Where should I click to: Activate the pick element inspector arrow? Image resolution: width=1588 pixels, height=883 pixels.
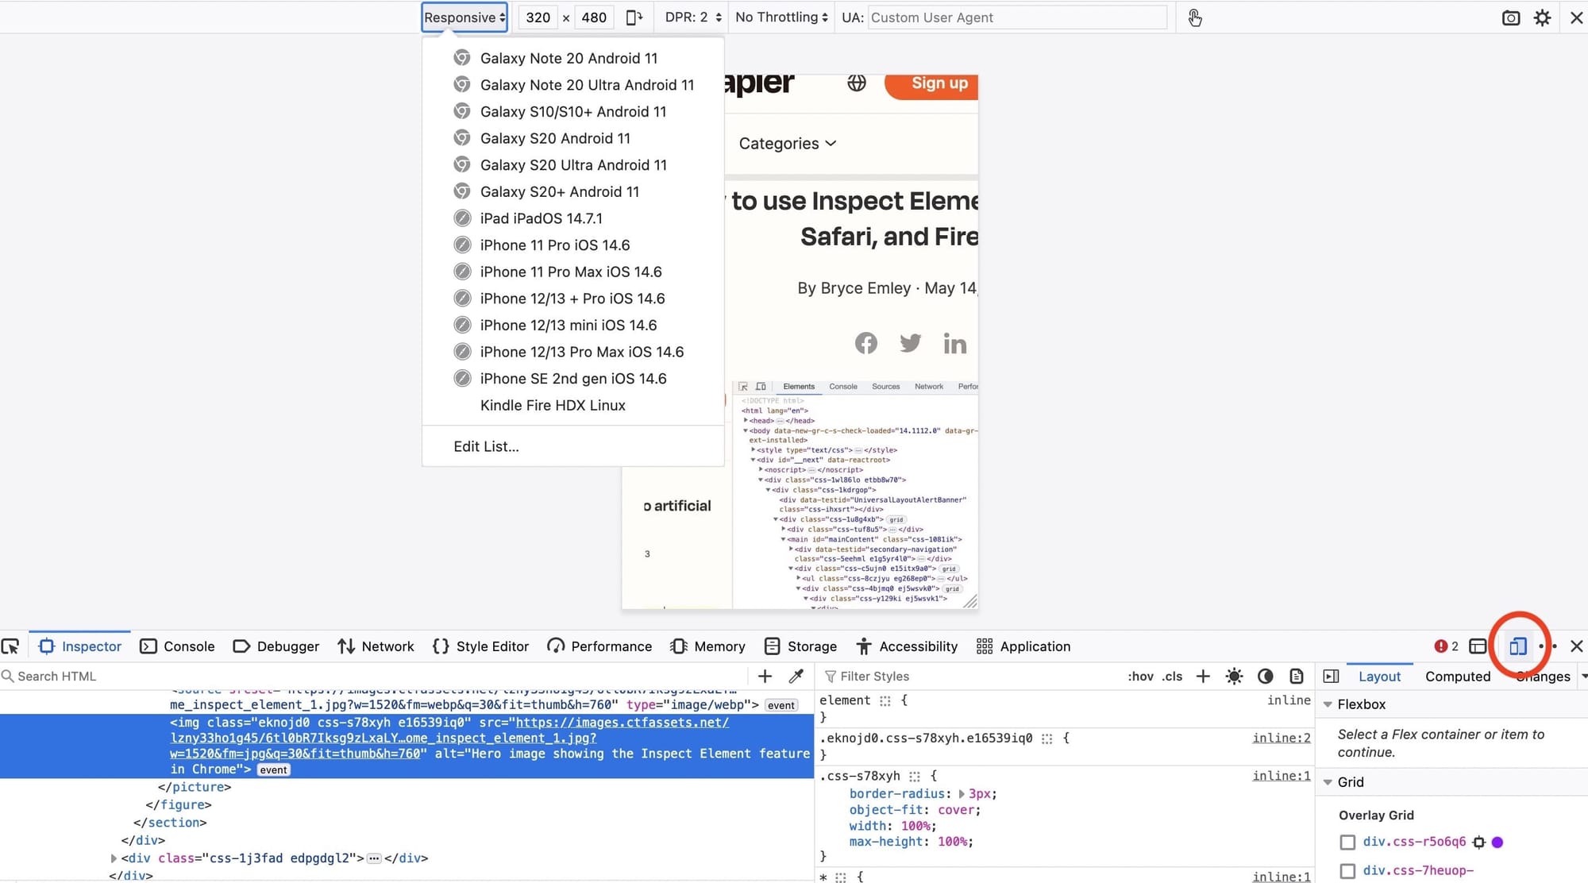tap(11, 646)
